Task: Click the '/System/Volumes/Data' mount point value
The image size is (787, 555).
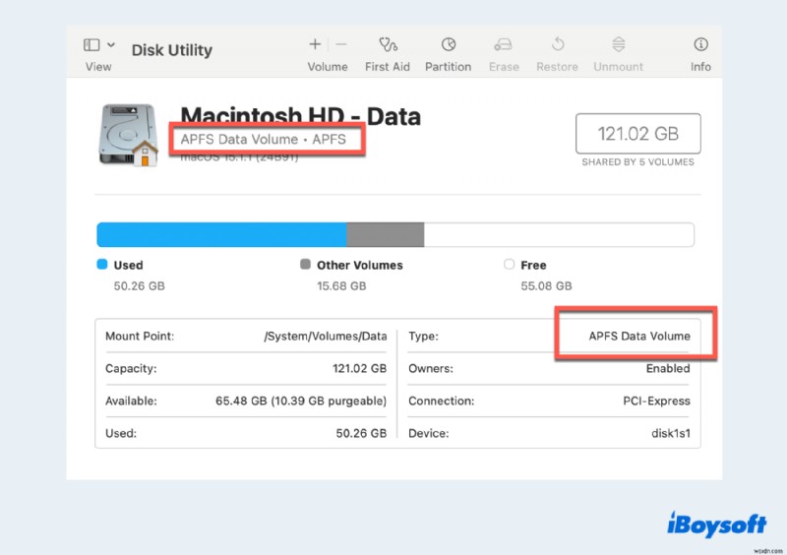Action: coord(326,336)
